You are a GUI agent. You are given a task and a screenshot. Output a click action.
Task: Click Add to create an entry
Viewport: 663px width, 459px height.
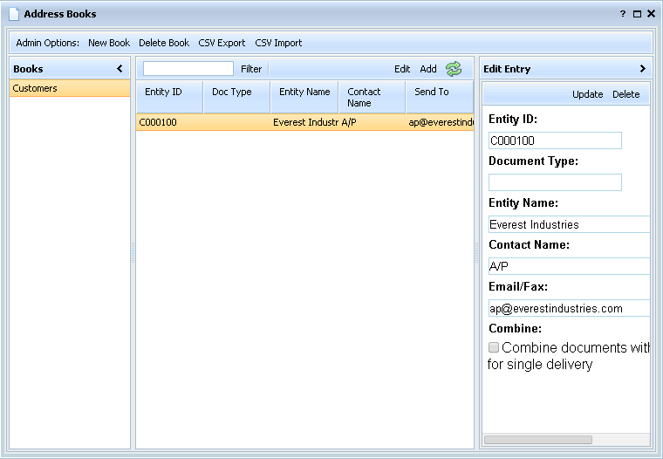pyautogui.click(x=428, y=69)
